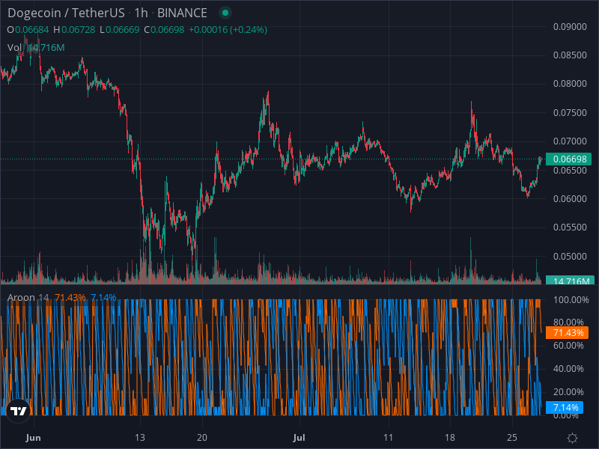Select the Dogecoin / TetherUS symbol title

pyautogui.click(x=66, y=13)
